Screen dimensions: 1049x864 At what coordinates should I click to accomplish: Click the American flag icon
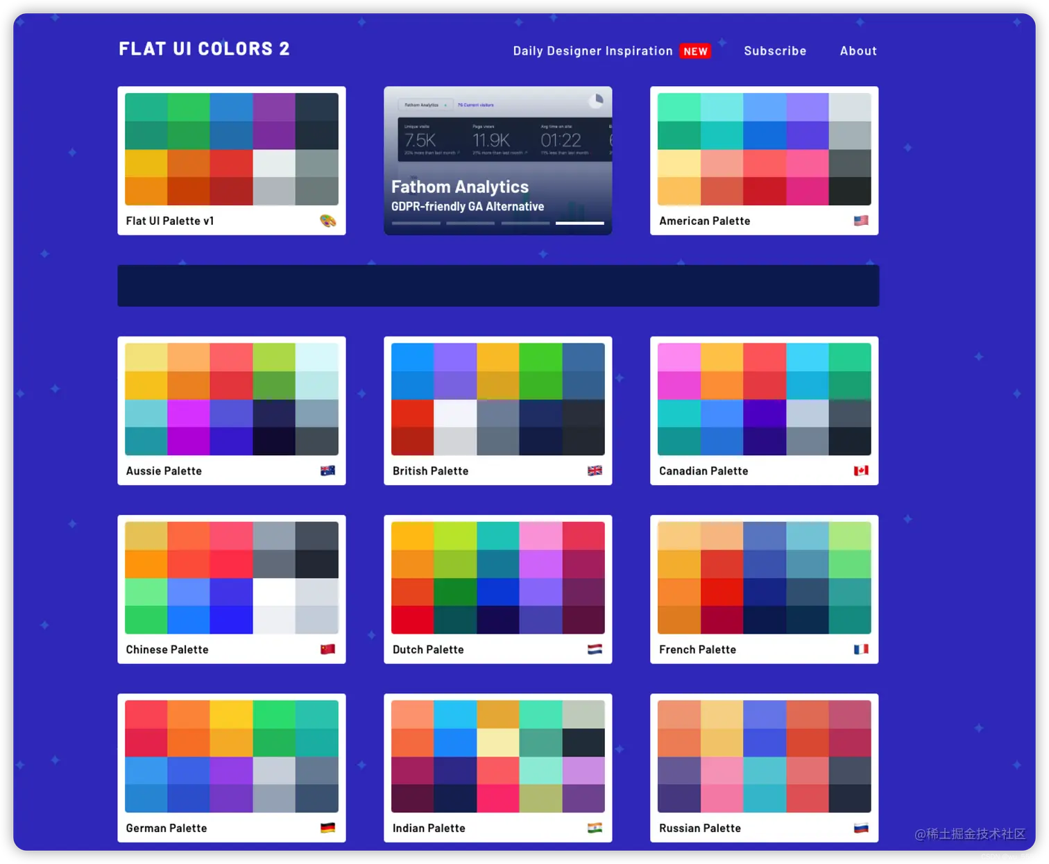tap(861, 221)
